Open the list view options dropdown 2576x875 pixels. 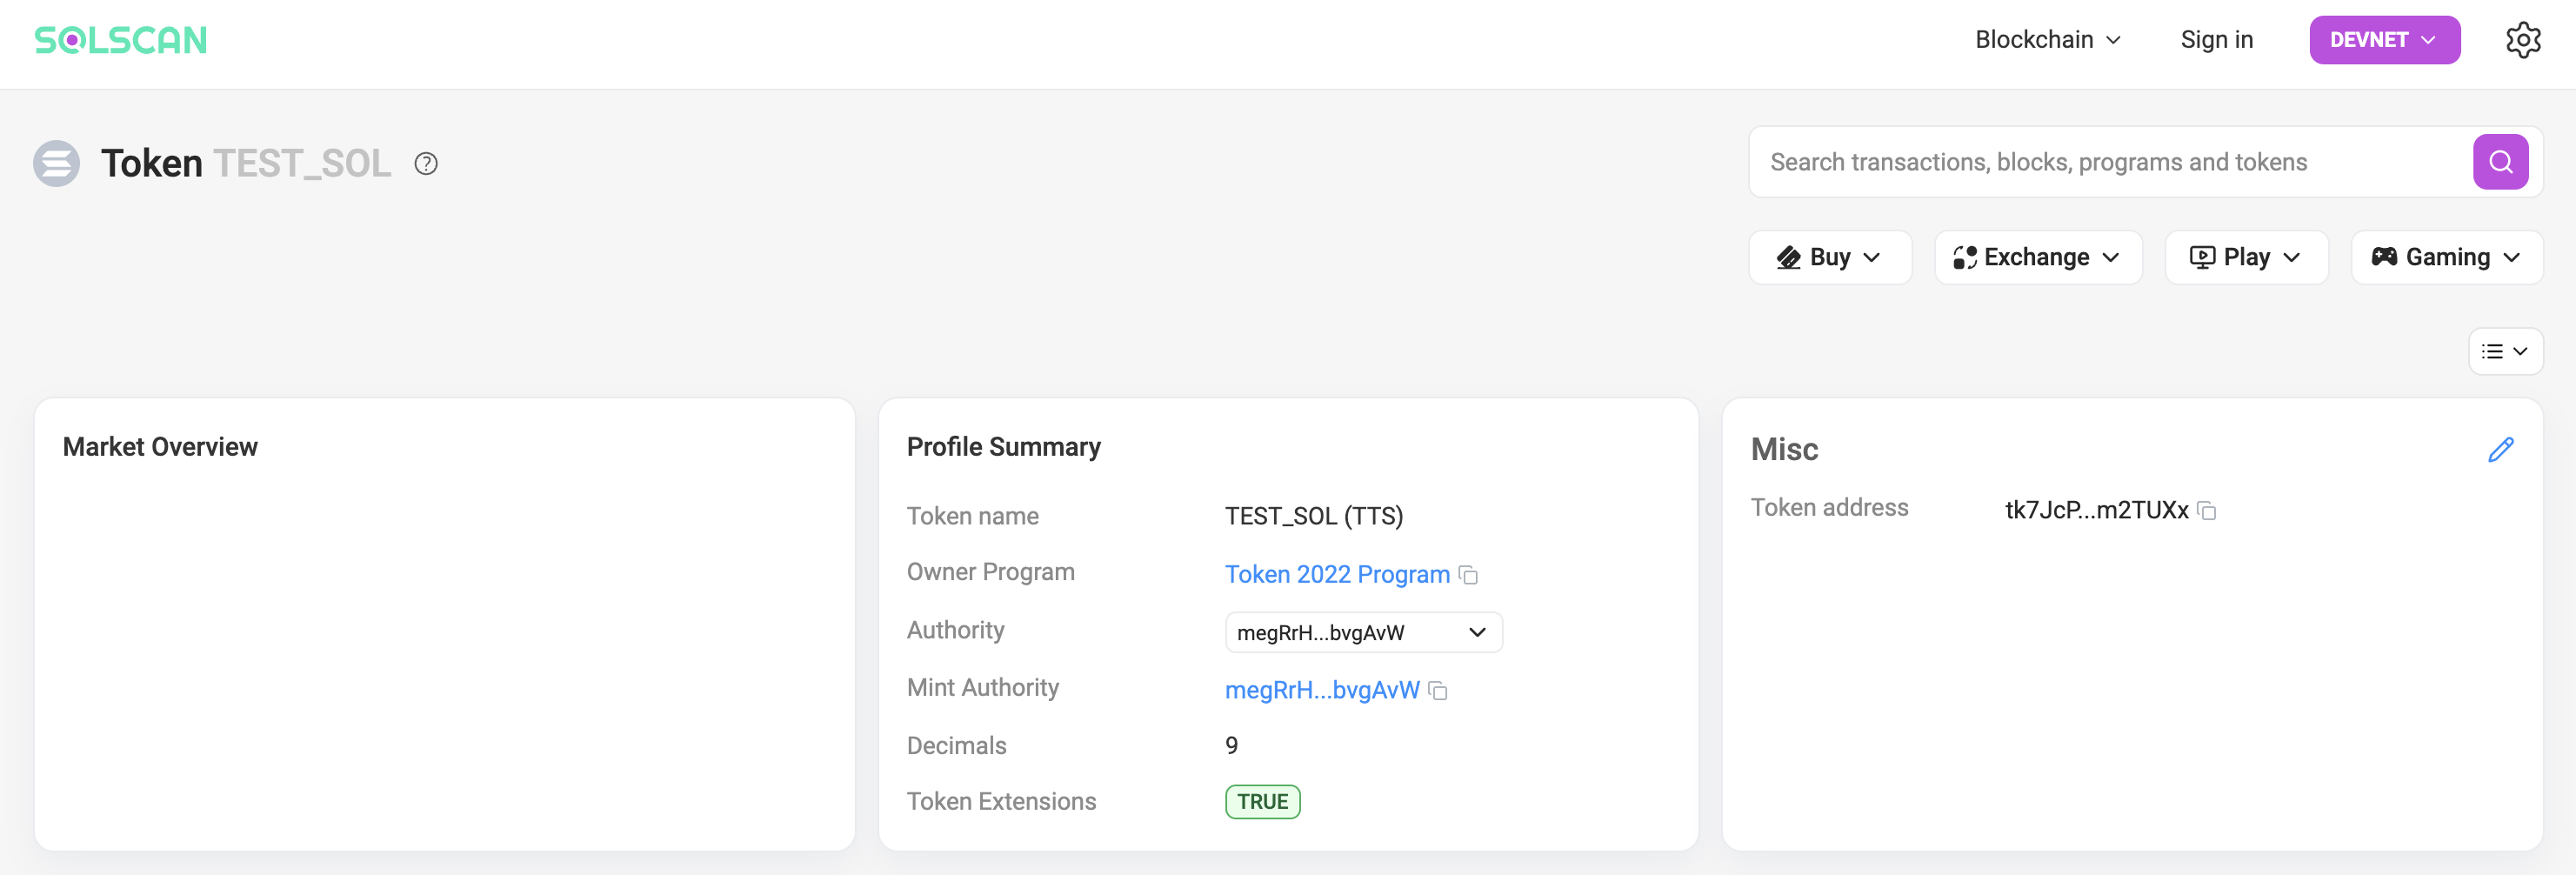coord(2505,351)
